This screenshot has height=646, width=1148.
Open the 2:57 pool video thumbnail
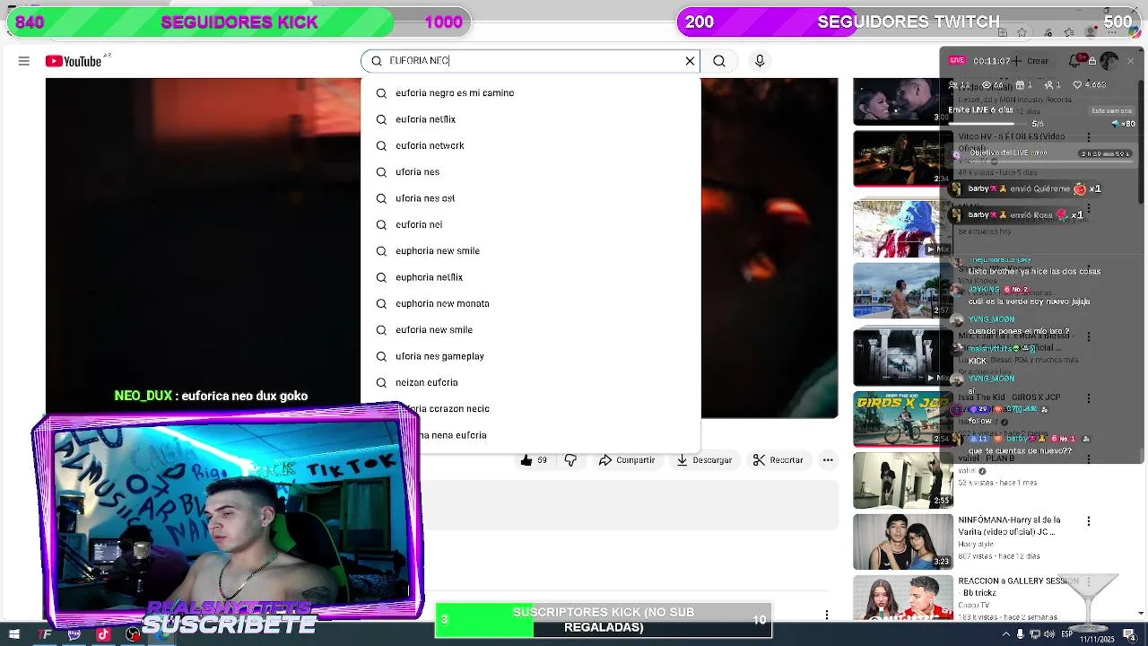901,290
